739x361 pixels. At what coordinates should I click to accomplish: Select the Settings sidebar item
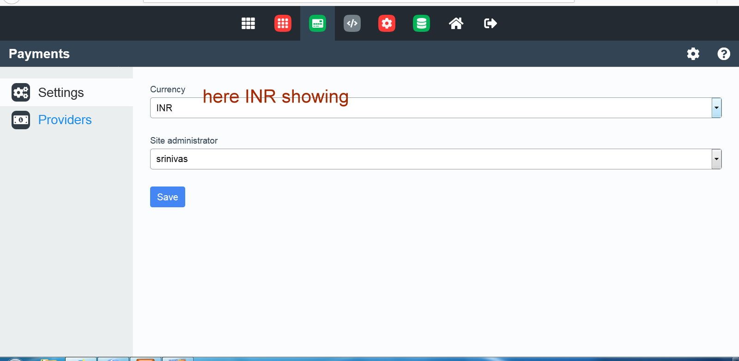(61, 93)
